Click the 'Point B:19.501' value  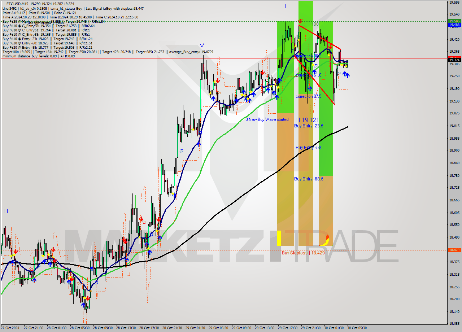(x=39, y=13)
